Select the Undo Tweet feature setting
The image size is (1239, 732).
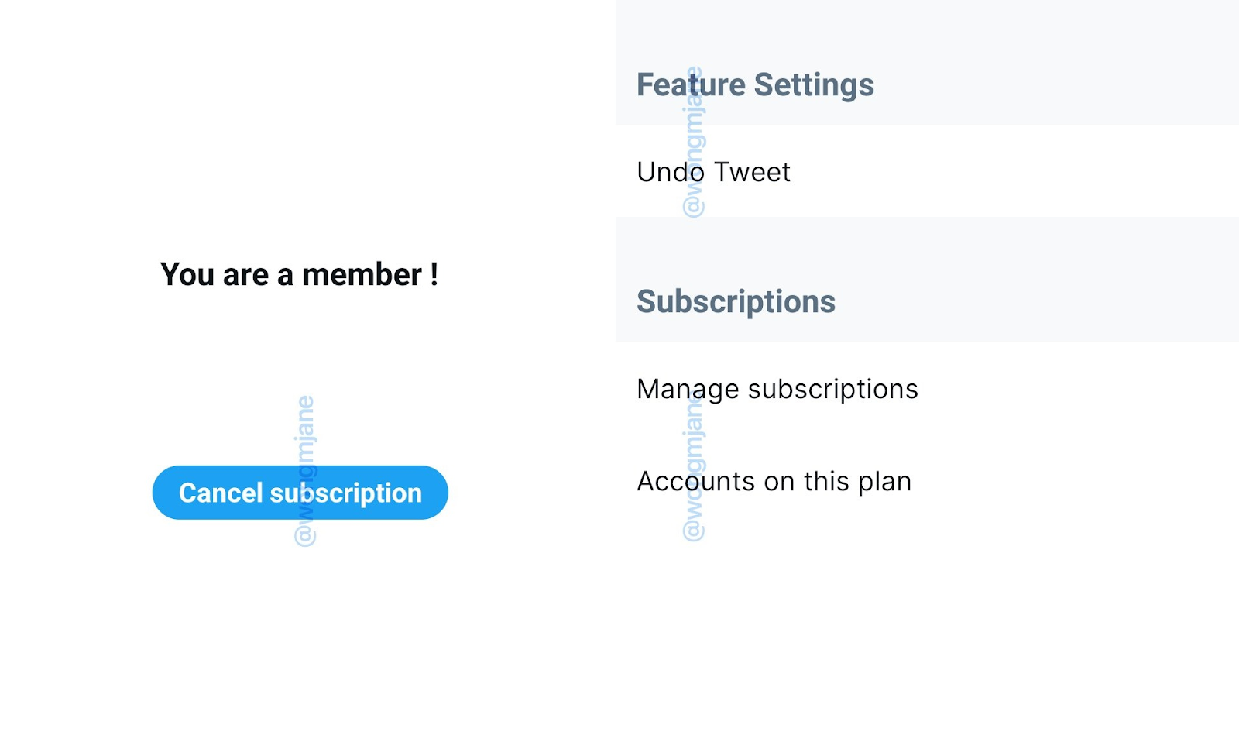coord(712,172)
